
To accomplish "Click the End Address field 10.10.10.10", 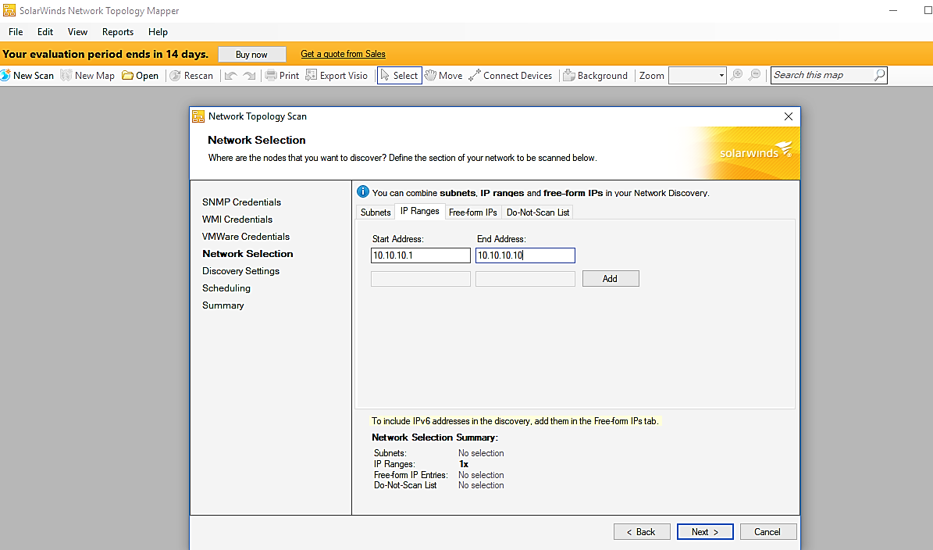I will (525, 255).
